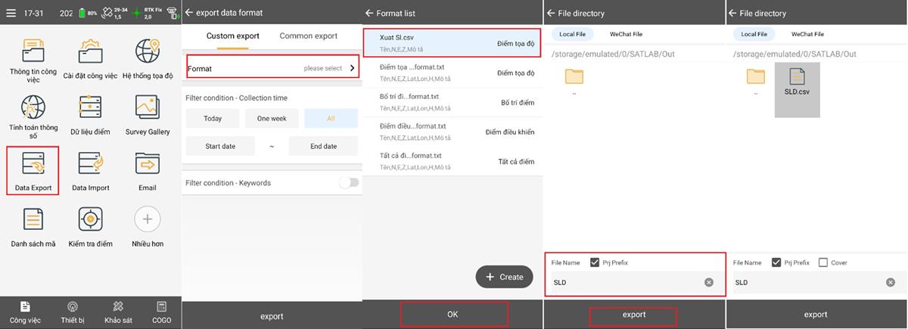
Task: Open Kiểm tra điểm icon
Action: point(90,220)
